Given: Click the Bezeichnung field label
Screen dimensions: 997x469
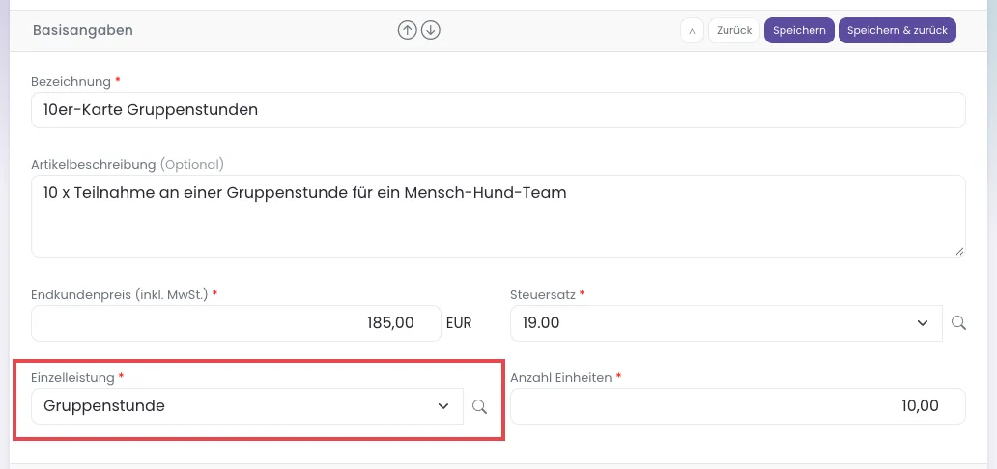Looking at the screenshot, I should [71, 82].
